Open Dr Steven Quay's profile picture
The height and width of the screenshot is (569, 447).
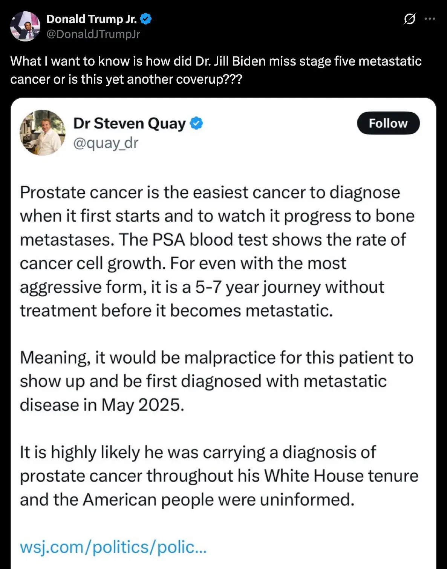[42, 133]
